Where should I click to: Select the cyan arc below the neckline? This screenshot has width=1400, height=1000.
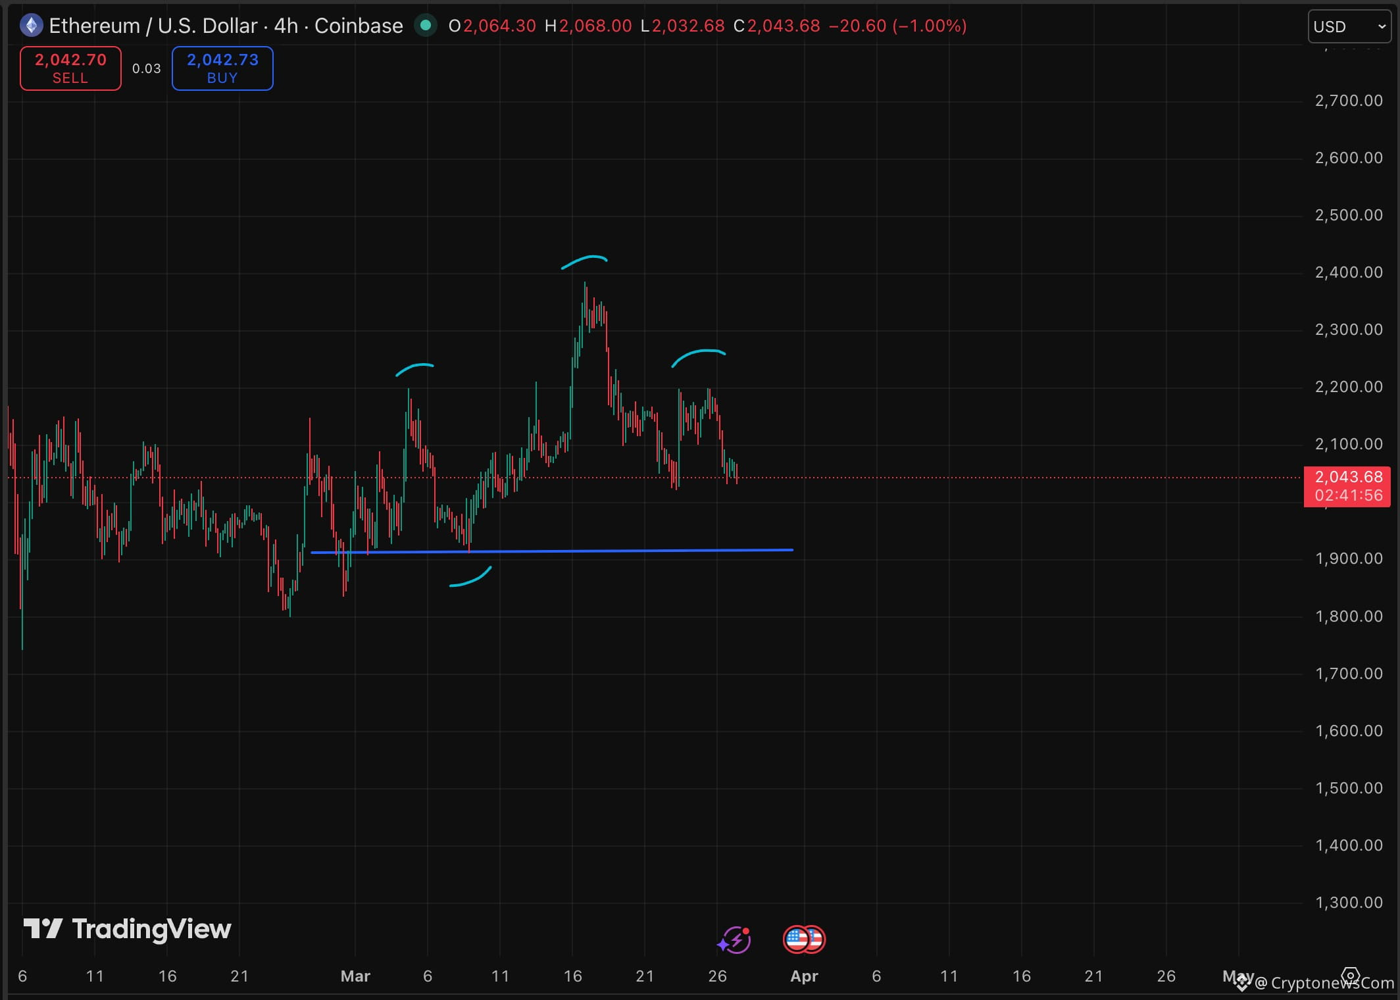point(472,580)
